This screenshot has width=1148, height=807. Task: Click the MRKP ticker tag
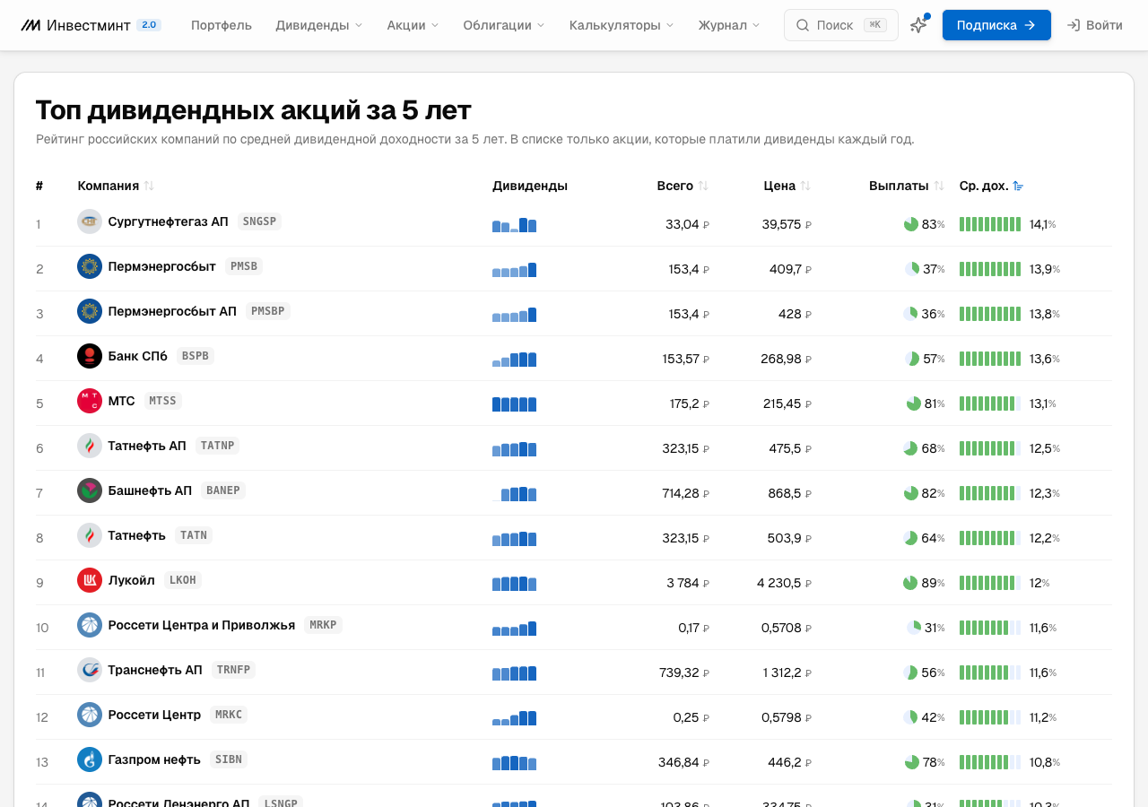(323, 625)
